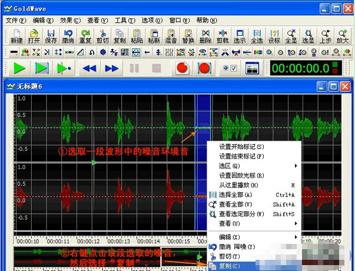This screenshot has height=271, width=355.
Task: Click the 新建 (New) toolbar button
Action: click(x=16, y=36)
